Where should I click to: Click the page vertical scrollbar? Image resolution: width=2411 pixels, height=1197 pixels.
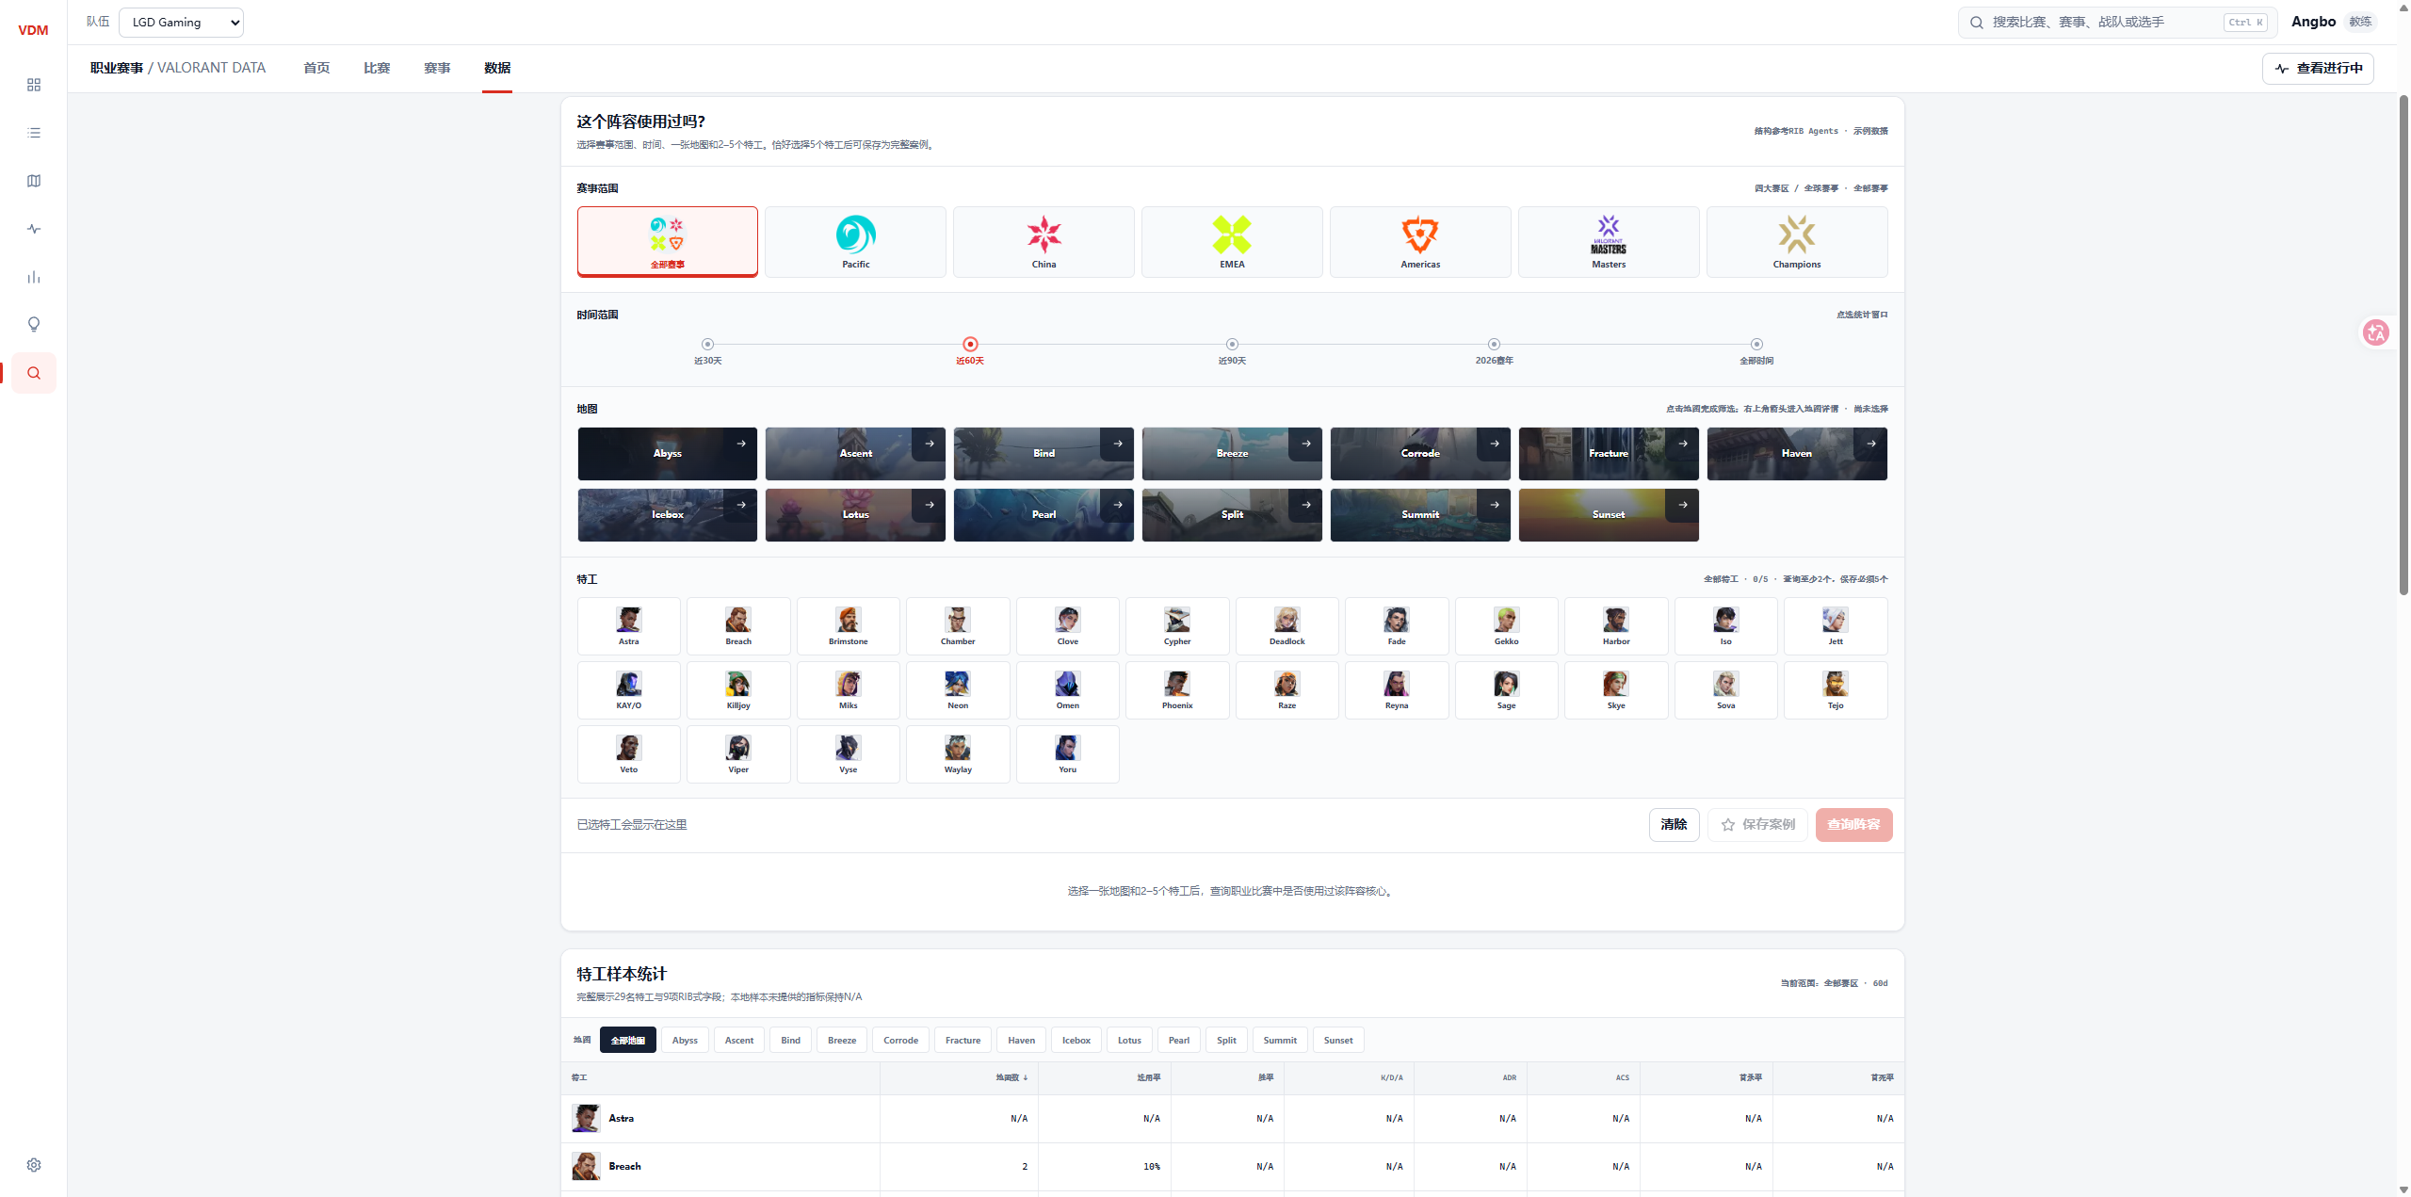[x=2403, y=344]
